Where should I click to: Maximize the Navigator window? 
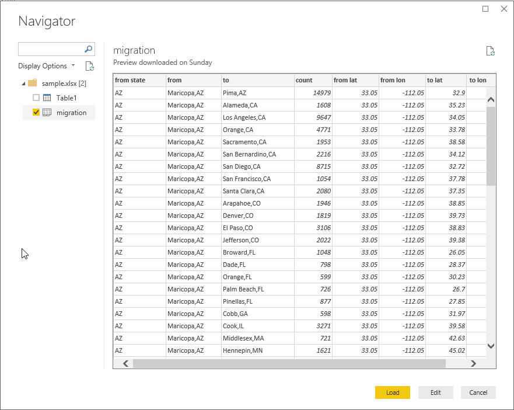[x=485, y=9]
